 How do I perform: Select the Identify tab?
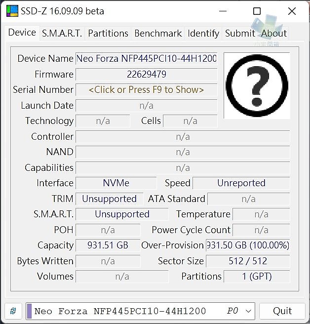pos(203,33)
